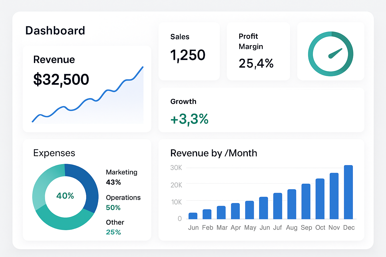Click the November revenue bar

pyautogui.click(x=334, y=196)
